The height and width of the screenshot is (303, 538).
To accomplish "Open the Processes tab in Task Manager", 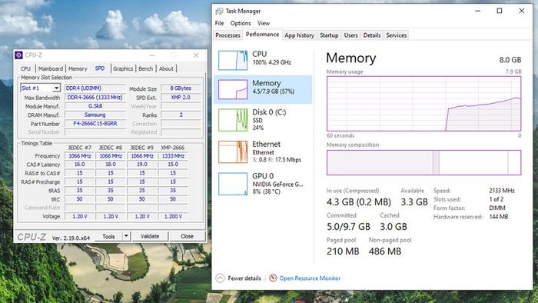I will tap(227, 35).
